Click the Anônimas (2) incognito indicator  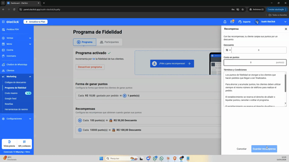click(x=256, y=9)
